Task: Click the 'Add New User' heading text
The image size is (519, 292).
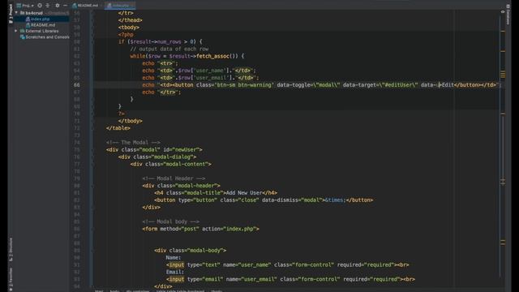Action: point(244,193)
